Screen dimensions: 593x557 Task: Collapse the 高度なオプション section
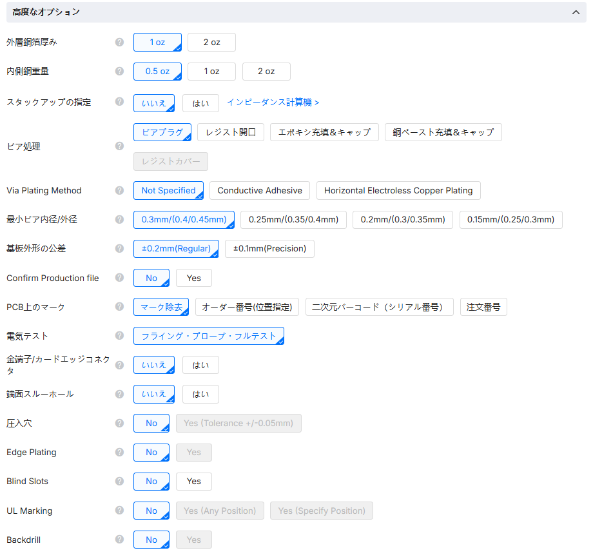tap(574, 12)
